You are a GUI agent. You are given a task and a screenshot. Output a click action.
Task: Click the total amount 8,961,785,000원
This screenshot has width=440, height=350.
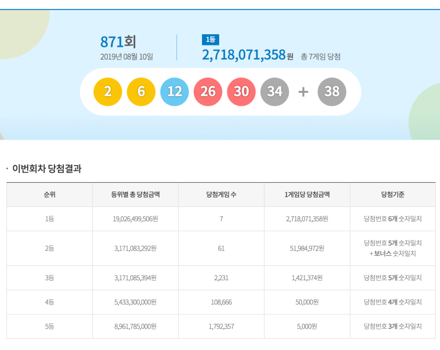tap(136, 326)
